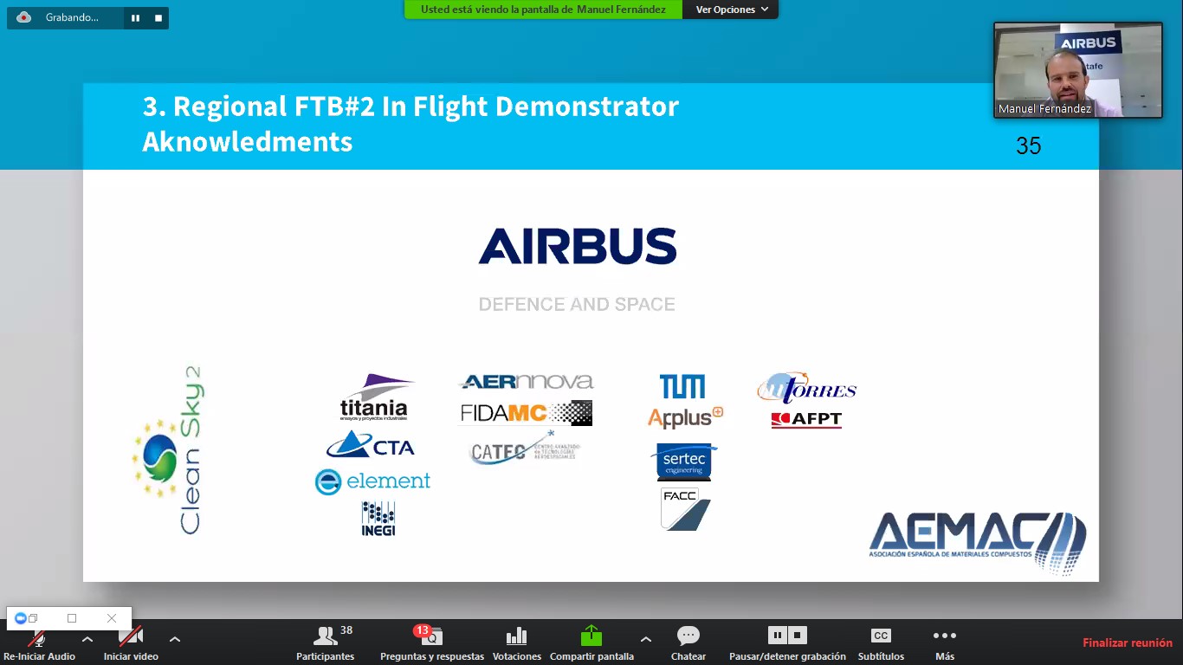Click the "Aknowledments" subtitle text
The image size is (1183, 665).
coord(248,141)
